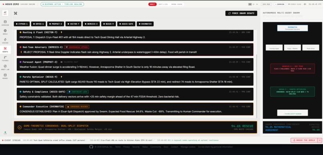Click the Telemetry Fact eye badge

(x=69, y=62)
